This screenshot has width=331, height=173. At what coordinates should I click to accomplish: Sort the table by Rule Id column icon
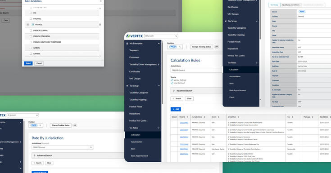click(x=187, y=117)
